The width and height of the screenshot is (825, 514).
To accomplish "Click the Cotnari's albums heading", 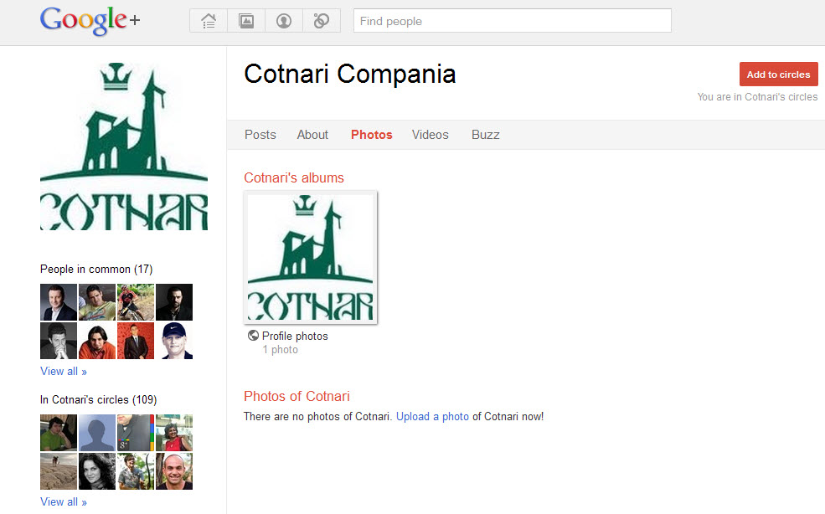I will tap(294, 177).
